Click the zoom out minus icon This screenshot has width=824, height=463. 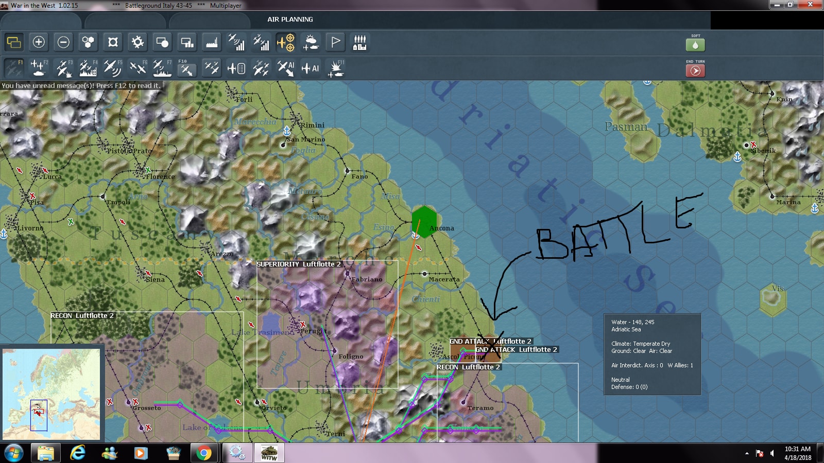click(63, 42)
